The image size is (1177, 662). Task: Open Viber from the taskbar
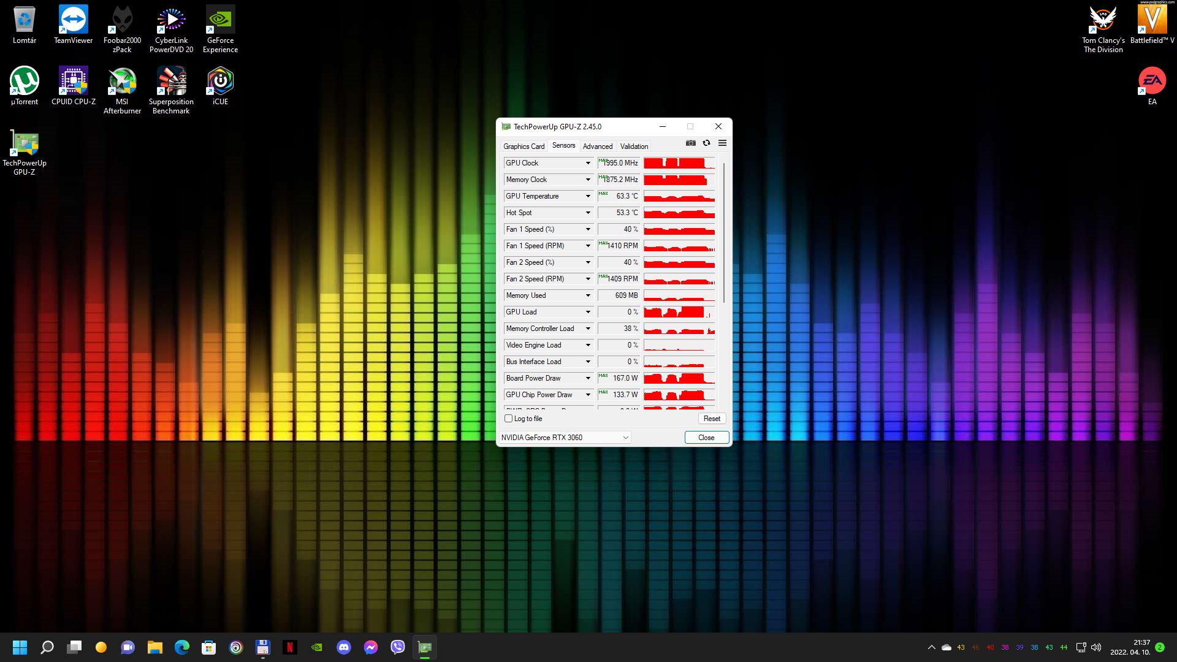pyautogui.click(x=398, y=647)
